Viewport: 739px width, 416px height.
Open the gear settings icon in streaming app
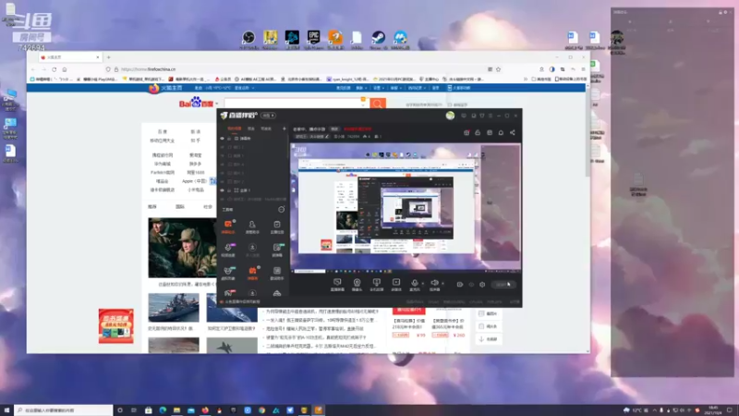pyautogui.click(x=482, y=285)
